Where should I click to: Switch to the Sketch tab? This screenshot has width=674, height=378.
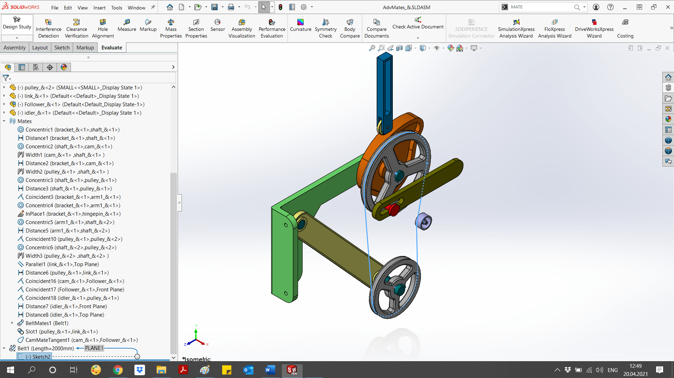click(62, 48)
